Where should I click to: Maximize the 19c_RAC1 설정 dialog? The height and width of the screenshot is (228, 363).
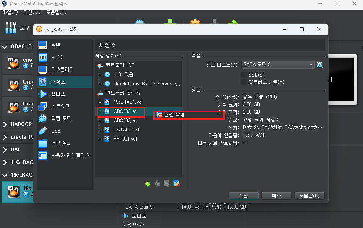click(x=302, y=29)
